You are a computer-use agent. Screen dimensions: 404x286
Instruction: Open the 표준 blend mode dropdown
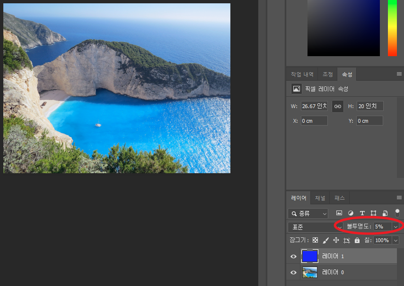[x=316, y=227]
